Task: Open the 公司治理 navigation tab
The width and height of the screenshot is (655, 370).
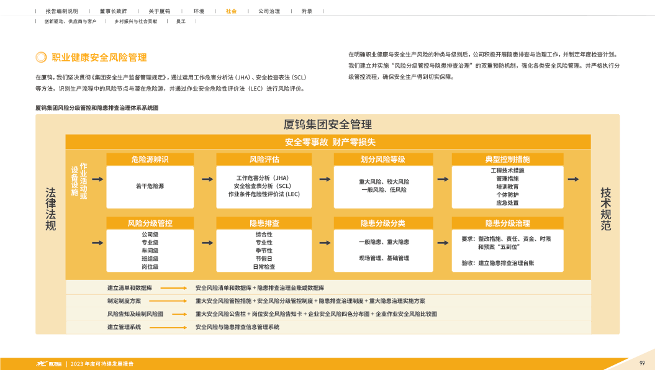Action: [x=269, y=11]
